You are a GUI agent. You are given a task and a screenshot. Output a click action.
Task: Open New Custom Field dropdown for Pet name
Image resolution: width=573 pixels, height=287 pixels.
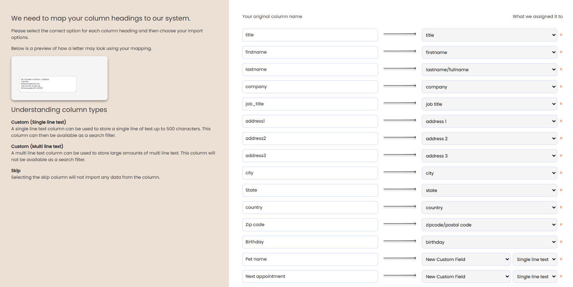click(466, 259)
